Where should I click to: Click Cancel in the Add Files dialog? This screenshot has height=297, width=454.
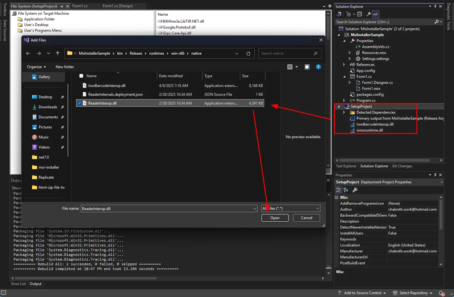click(306, 218)
